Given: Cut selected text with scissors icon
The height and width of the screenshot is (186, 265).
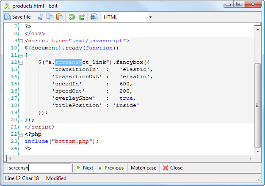Looking at the screenshot, I should click(x=40, y=17).
